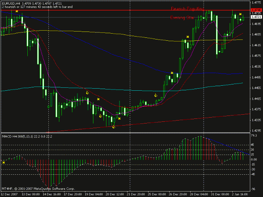The width and height of the screenshot is (263, 197).
Task: Select the 17 Dec 20:00 time label
Action: pos(73,194)
